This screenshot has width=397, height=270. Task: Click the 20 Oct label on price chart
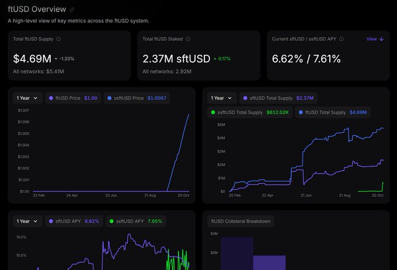(183, 195)
